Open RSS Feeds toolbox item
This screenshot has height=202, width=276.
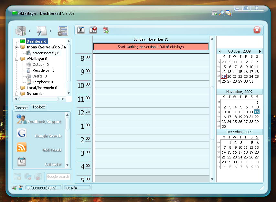click(39, 147)
